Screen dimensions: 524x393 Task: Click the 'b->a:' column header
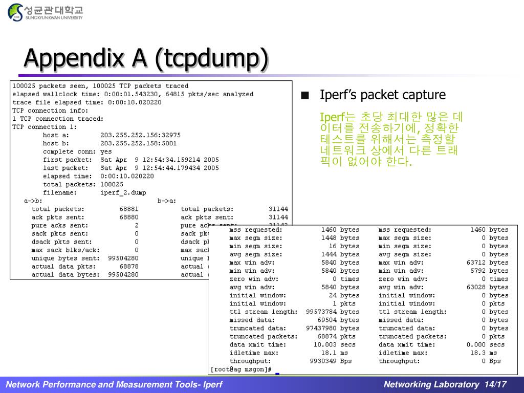pyautogui.click(x=167, y=201)
